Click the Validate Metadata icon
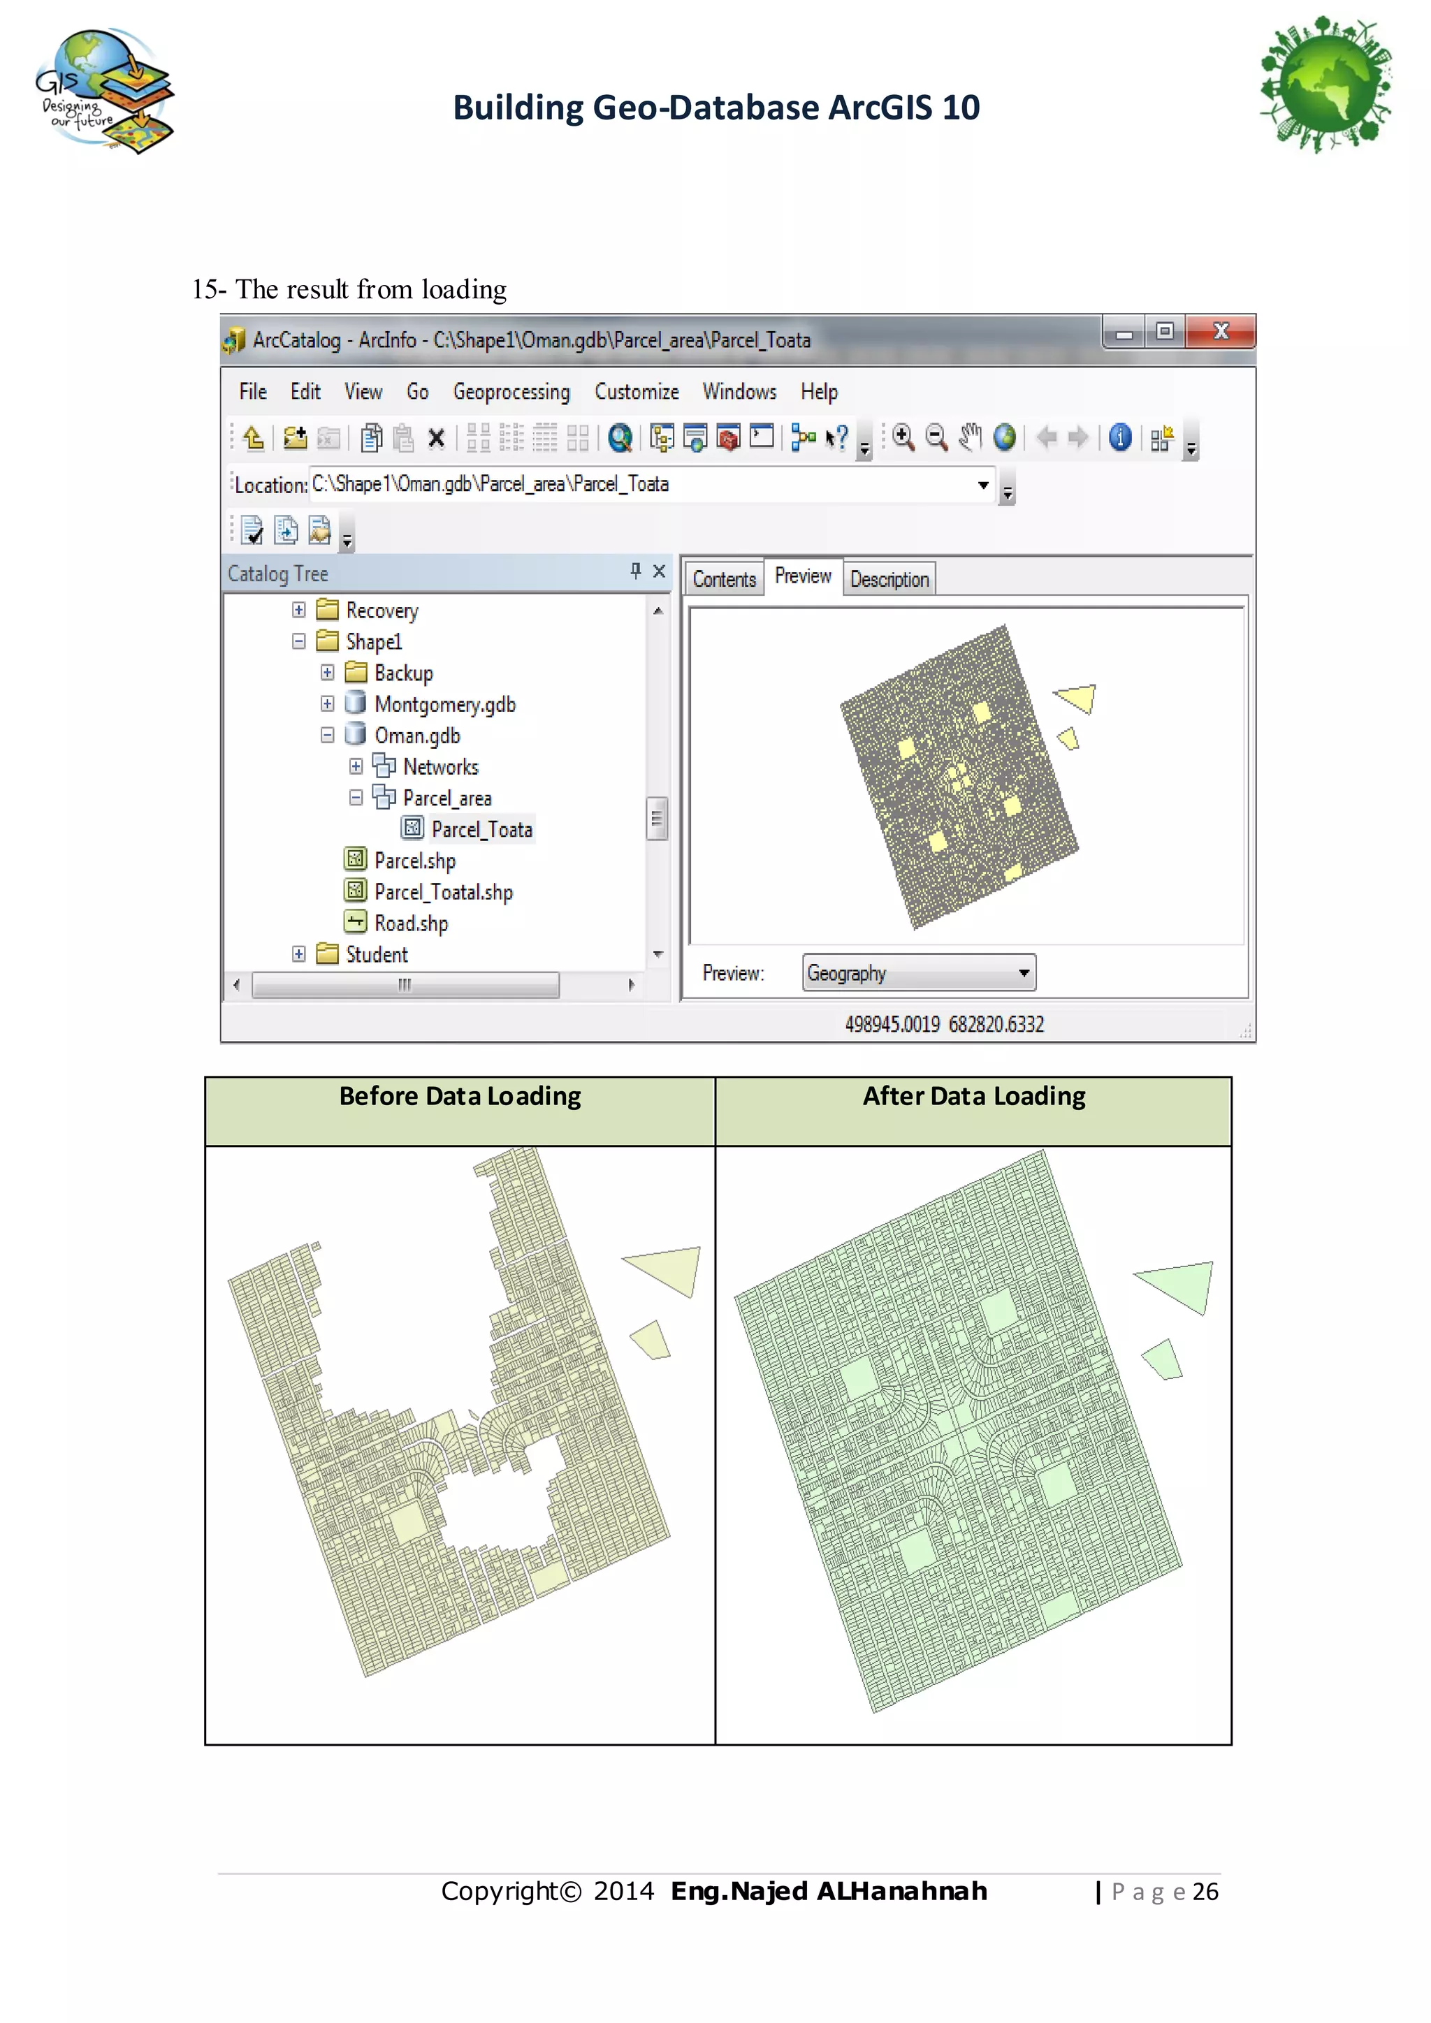This screenshot has height=2023, width=1431. click(252, 530)
